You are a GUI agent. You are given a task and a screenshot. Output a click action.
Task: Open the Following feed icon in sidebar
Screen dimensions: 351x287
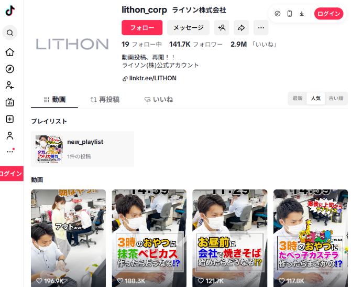click(x=10, y=86)
